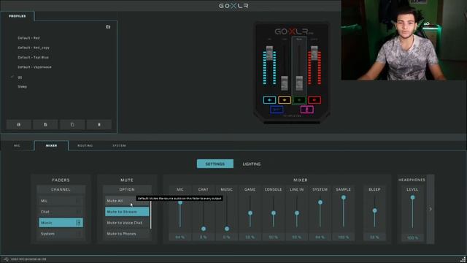This screenshot has height=263, width=467.
Task: Click the Game percentage value field
Action: coord(250,237)
